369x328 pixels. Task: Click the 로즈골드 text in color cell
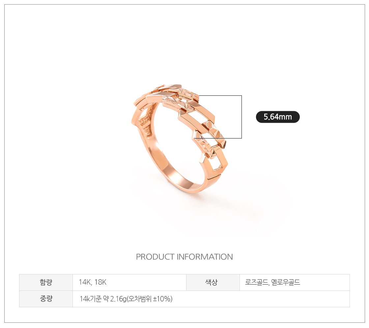tap(257, 282)
